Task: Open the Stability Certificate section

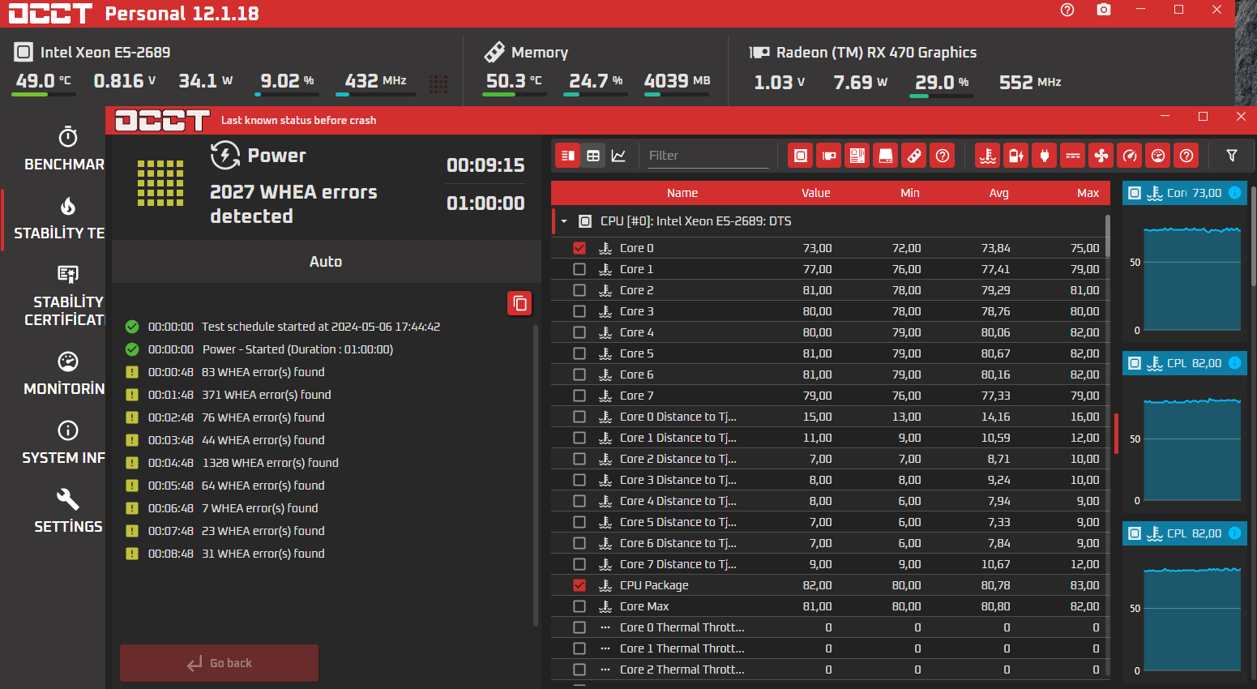Action: click(x=65, y=296)
